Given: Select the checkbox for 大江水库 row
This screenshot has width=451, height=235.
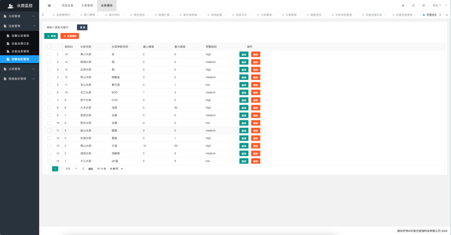Looking at the screenshot, I should [49, 161].
